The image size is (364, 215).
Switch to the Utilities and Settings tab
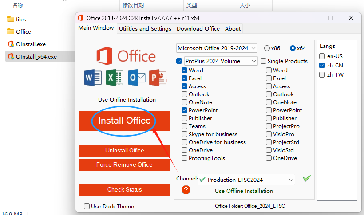pyautogui.click(x=145, y=29)
